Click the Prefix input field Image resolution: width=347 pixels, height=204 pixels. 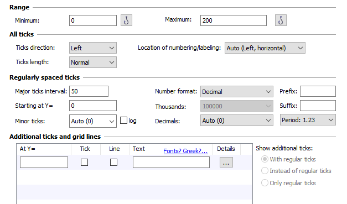[x=318, y=91]
